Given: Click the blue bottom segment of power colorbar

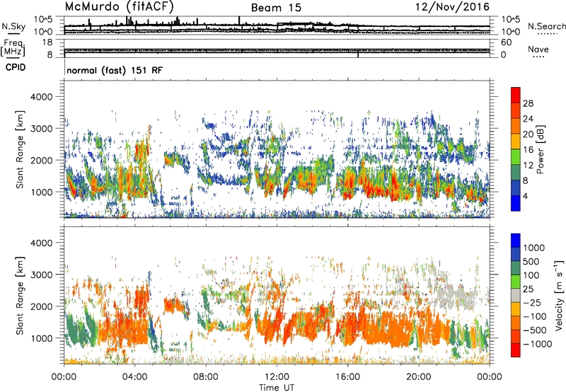Looking at the screenshot, I should pyautogui.click(x=516, y=203).
